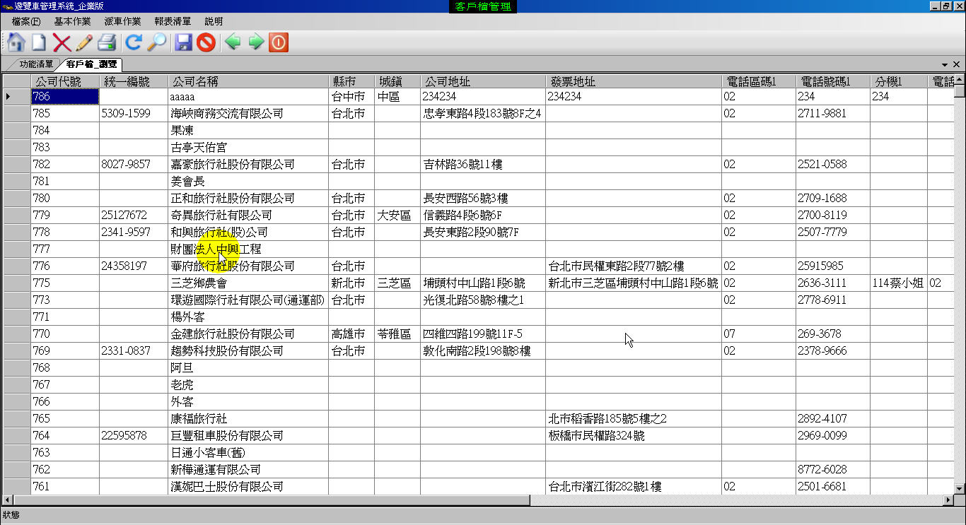
Task: Click the 果凍 company name cell
Action: (248, 130)
